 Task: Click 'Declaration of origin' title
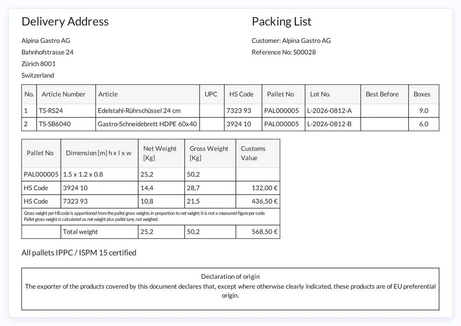tap(230, 277)
